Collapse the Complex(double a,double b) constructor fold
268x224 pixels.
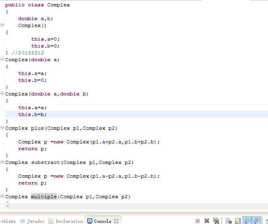pos(2,93)
